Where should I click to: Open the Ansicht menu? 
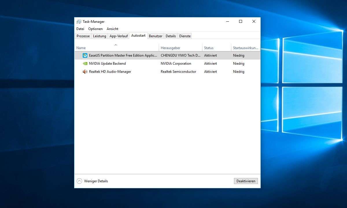pos(112,29)
